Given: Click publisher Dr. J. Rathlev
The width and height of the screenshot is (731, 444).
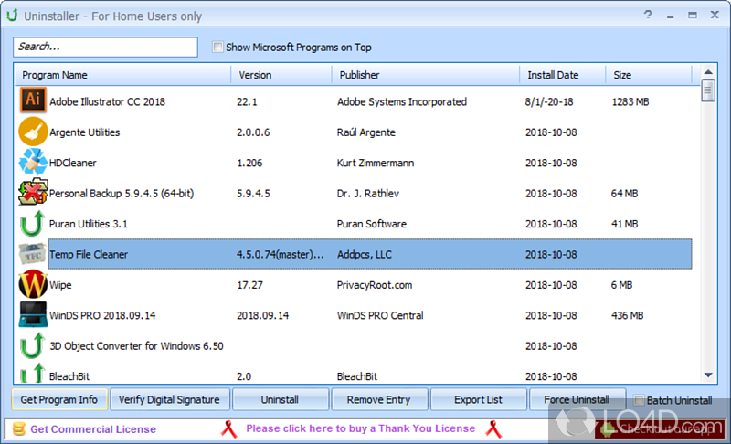Looking at the screenshot, I should pos(368,194).
